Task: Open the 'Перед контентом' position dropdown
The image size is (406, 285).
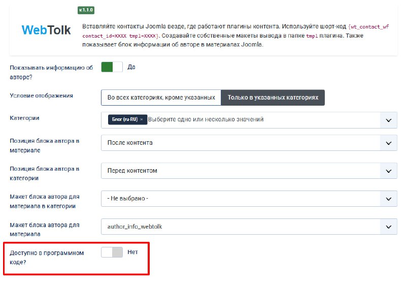Action: [x=249, y=171]
